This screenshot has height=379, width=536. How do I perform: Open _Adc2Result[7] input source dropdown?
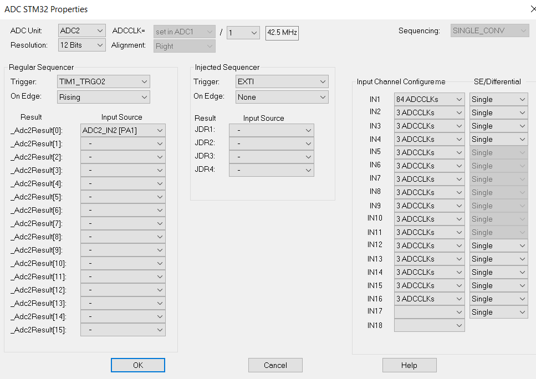(123, 223)
